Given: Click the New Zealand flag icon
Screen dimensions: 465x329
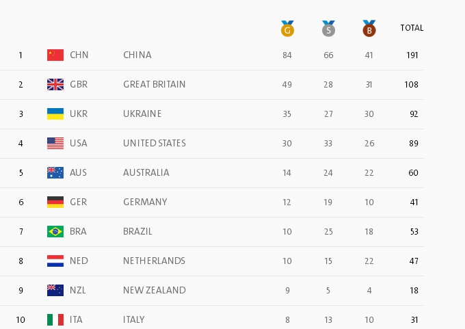Looking at the screenshot, I should click(x=55, y=290).
